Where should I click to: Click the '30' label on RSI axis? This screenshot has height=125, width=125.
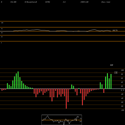(2, 37)
